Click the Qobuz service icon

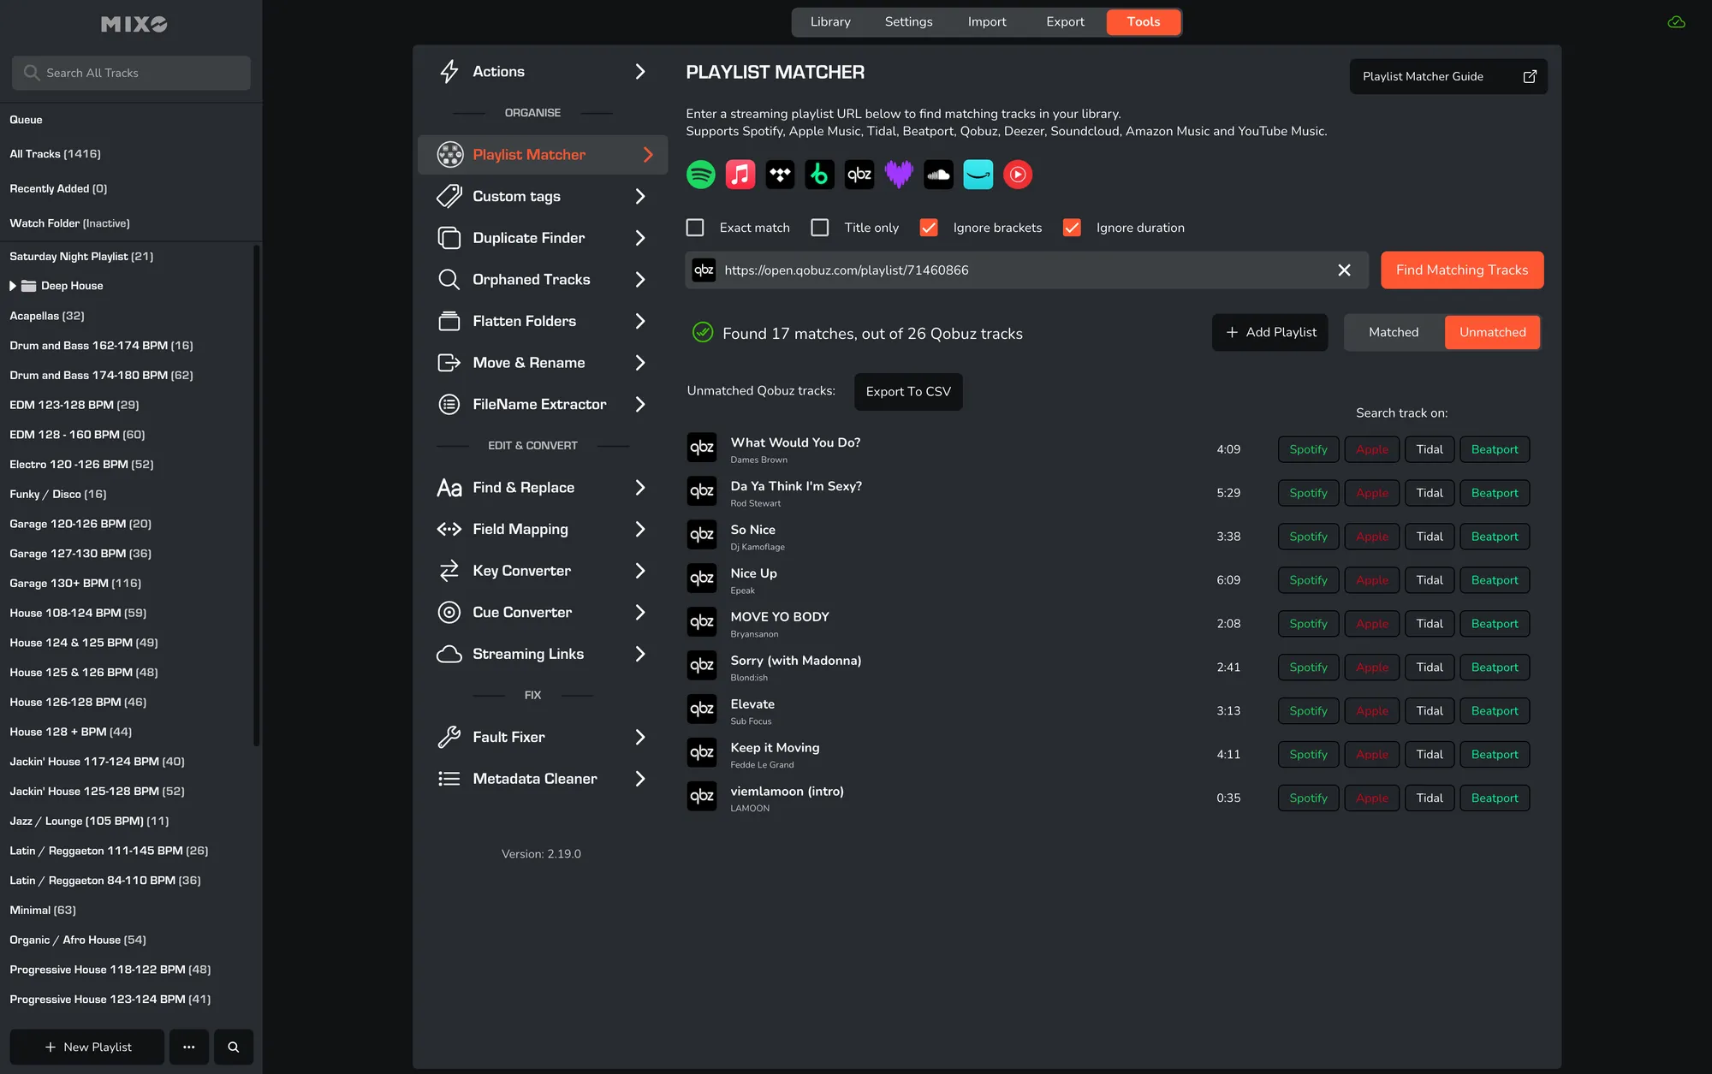[x=859, y=175]
